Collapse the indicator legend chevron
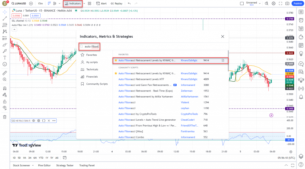This screenshot has height=169, width=305. click(x=14, y=29)
